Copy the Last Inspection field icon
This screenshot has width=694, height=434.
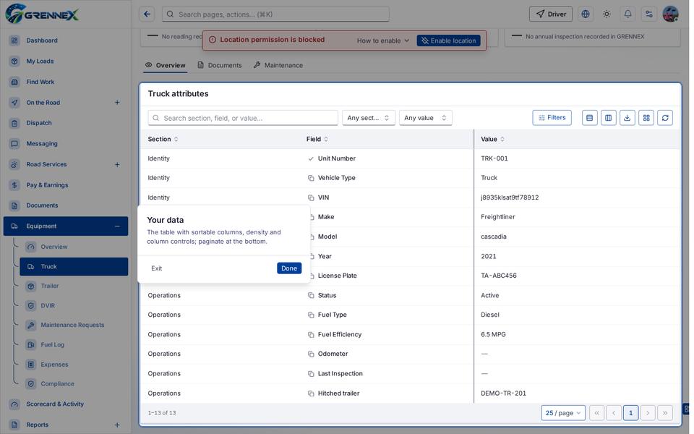coord(311,374)
